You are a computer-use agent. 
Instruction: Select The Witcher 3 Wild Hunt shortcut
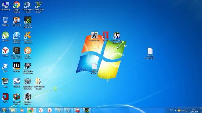(28, 68)
